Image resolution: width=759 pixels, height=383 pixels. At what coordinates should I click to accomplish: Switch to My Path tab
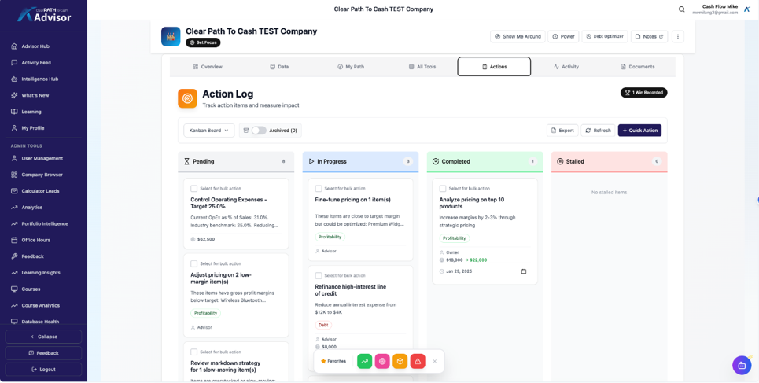(x=351, y=67)
